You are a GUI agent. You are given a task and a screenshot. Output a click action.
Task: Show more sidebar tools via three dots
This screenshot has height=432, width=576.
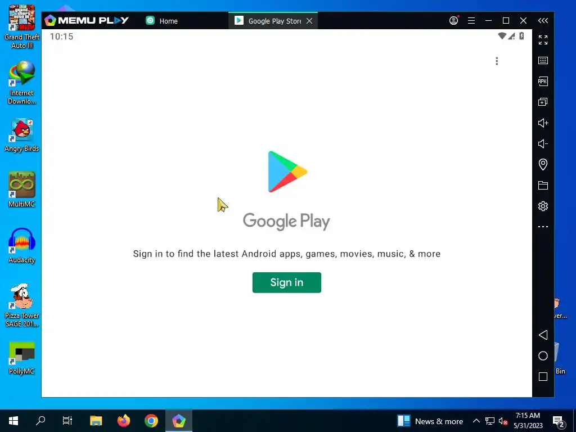point(543,227)
